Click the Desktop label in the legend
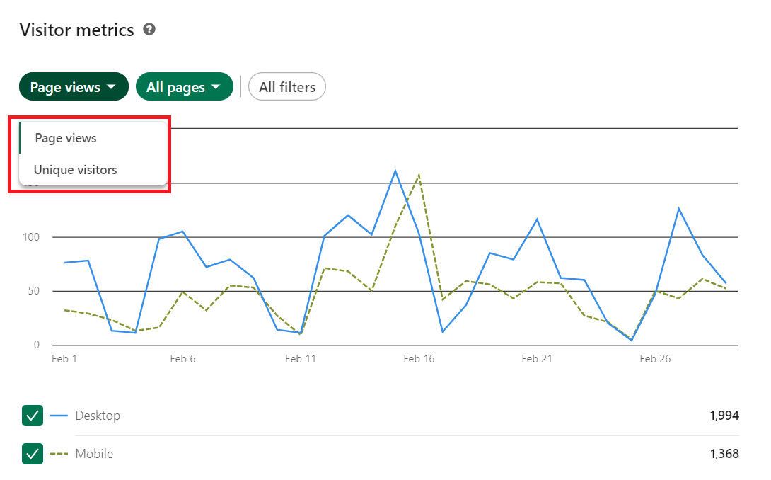The image size is (771, 480). (98, 416)
